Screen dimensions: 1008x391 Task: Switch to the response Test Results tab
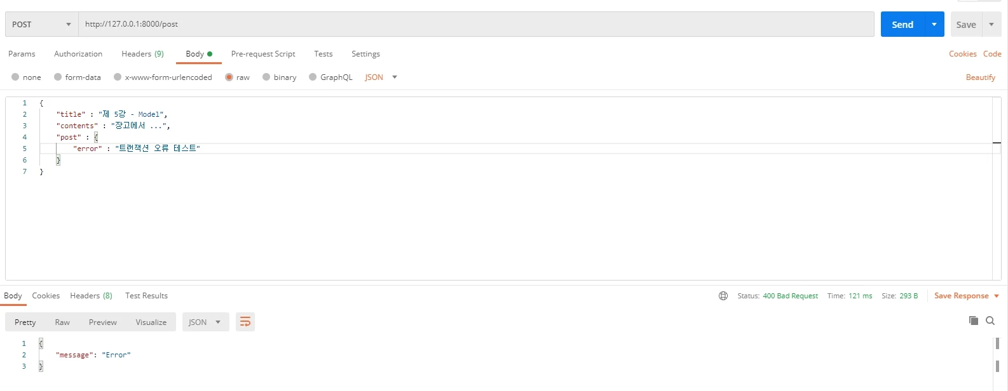coord(146,296)
